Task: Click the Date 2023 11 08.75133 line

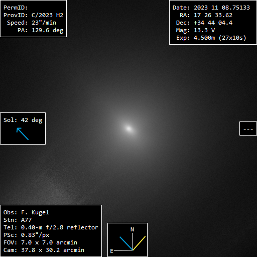Action: 211,8
